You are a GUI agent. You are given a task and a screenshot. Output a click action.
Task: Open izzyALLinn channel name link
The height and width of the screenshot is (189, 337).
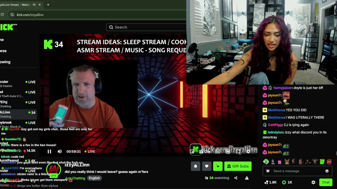77,165
